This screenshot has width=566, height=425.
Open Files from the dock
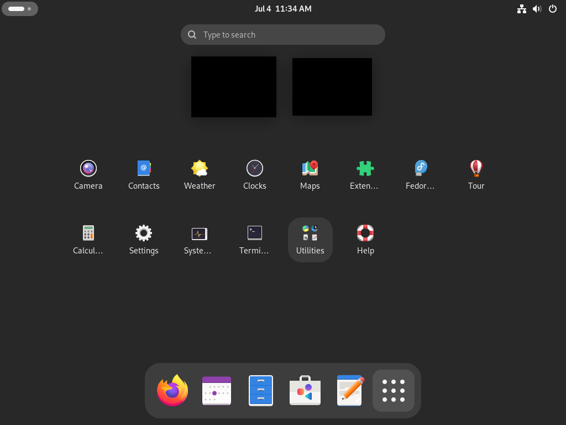261,390
